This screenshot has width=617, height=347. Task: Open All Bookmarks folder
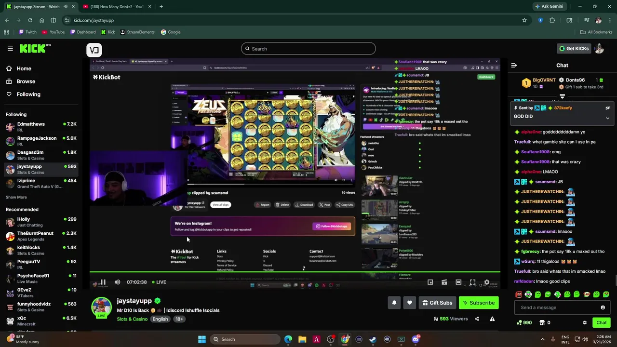point(596,32)
